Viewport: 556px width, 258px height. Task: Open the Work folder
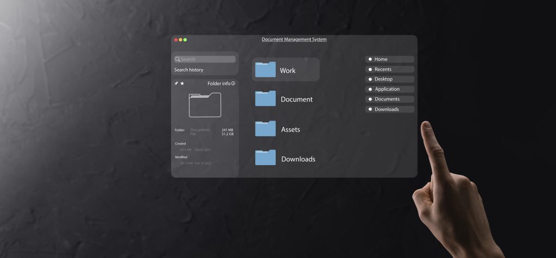[x=286, y=70]
